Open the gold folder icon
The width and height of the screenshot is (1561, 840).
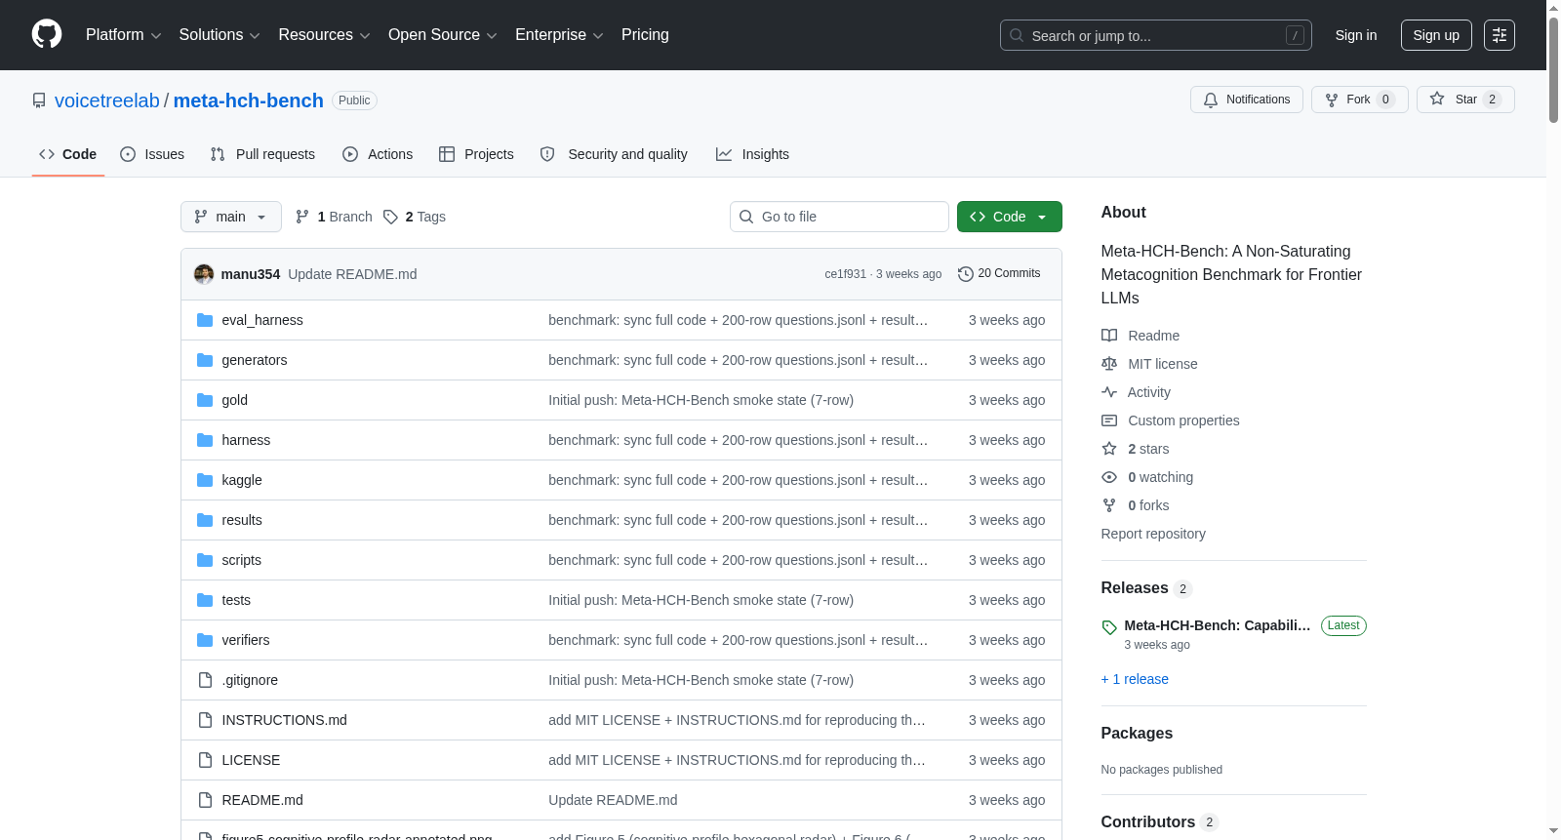[x=205, y=400]
